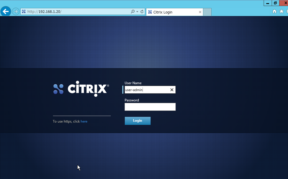This screenshot has width=288, height=179.
Task: Click the 'To use https, click' text
Action: [x=66, y=121]
